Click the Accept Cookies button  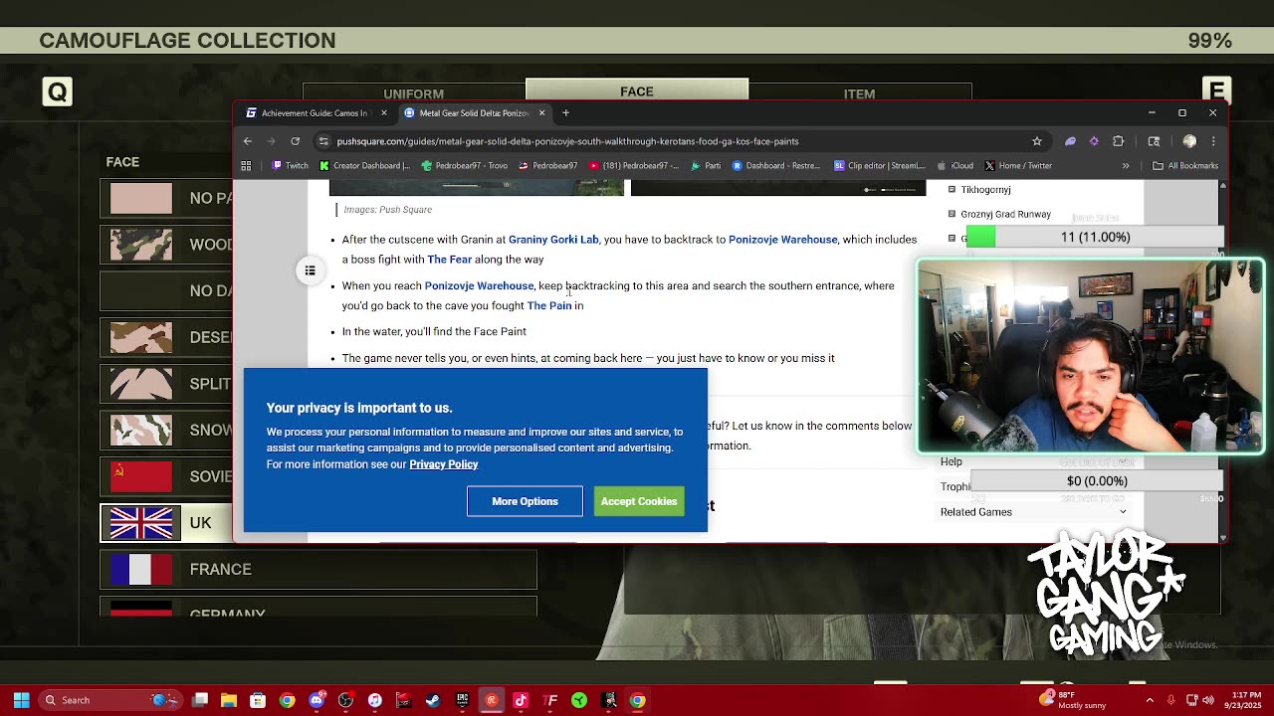639,501
